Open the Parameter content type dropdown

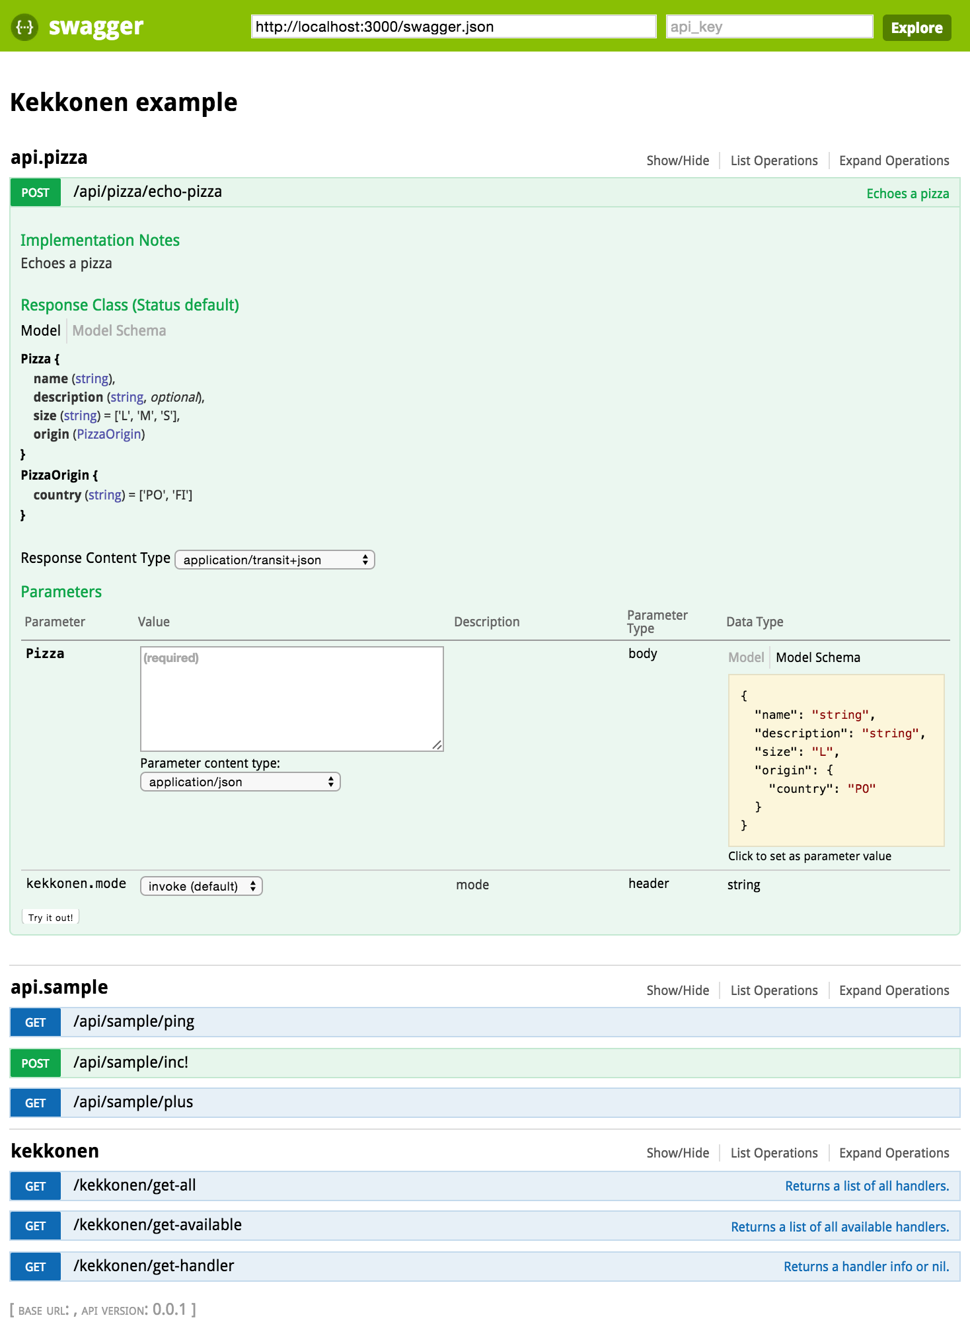click(241, 782)
